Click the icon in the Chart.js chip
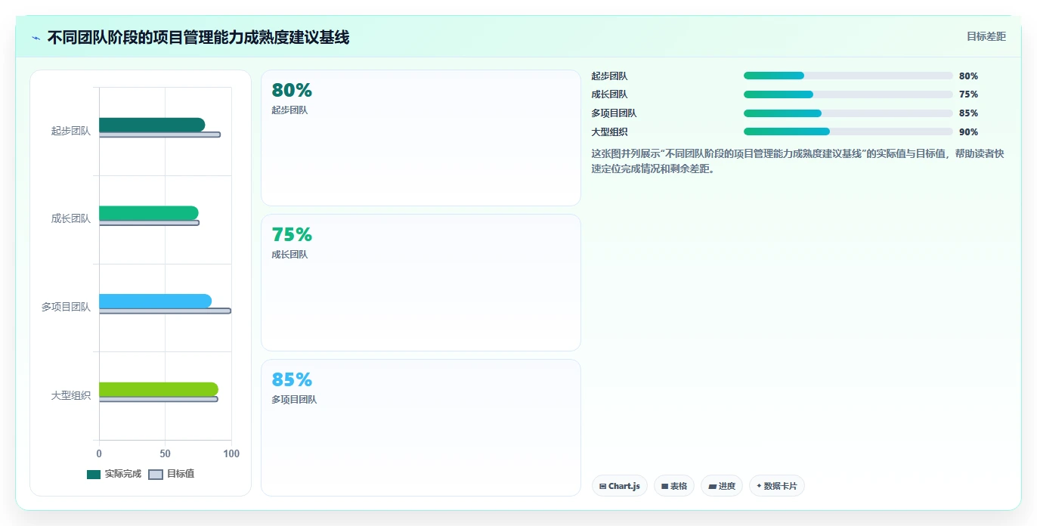The width and height of the screenshot is (1037, 526). [602, 487]
